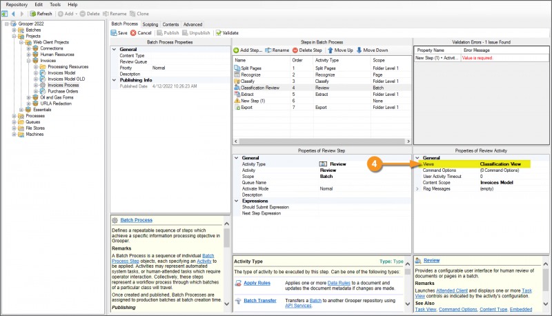552x316 pixels.
Task: Click the Validate button
Action: (x=226, y=32)
